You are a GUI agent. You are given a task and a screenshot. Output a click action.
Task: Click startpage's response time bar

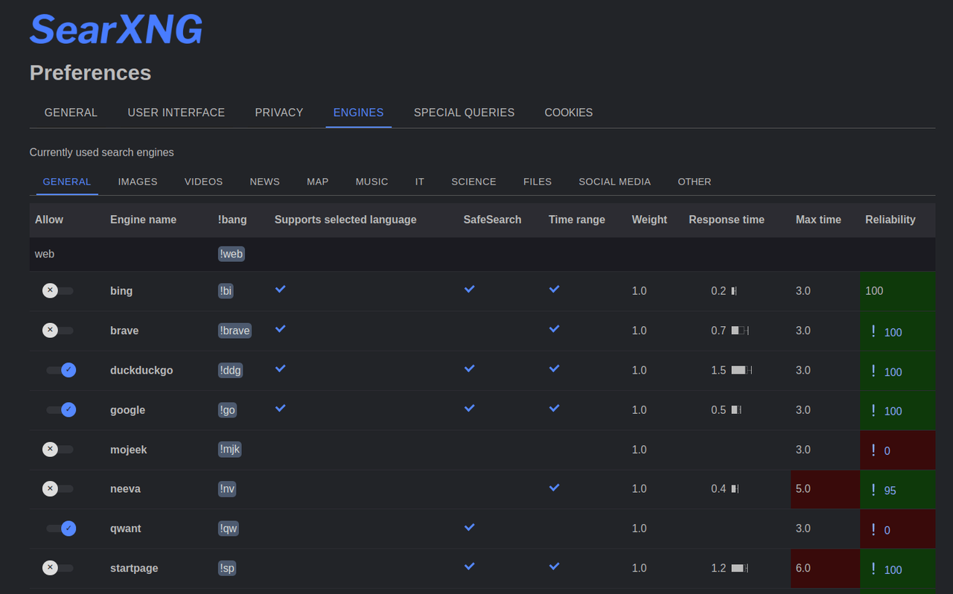coord(739,568)
